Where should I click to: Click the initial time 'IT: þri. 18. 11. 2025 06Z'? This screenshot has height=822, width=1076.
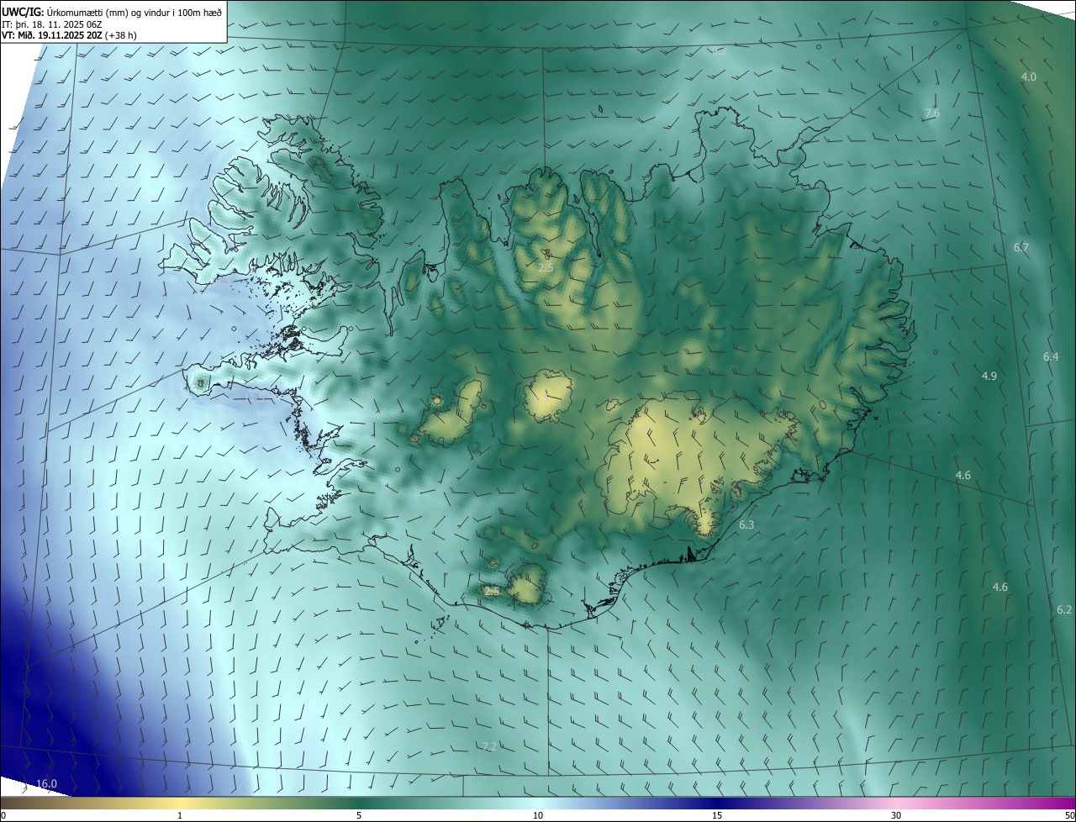54,24
